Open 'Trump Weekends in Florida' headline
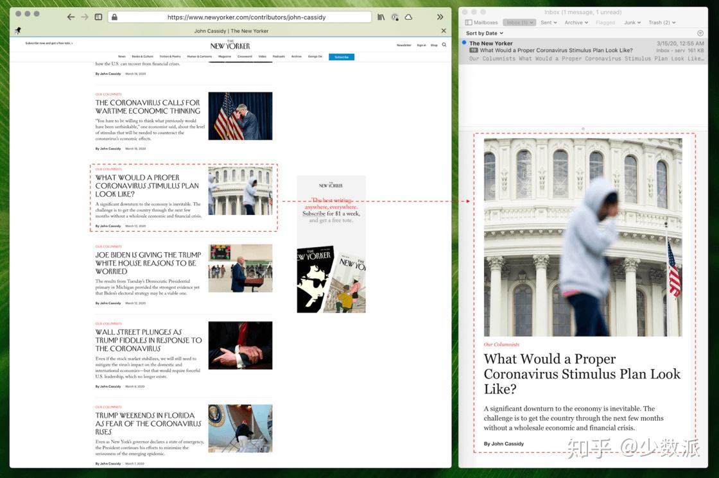 pyautogui.click(x=148, y=423)
